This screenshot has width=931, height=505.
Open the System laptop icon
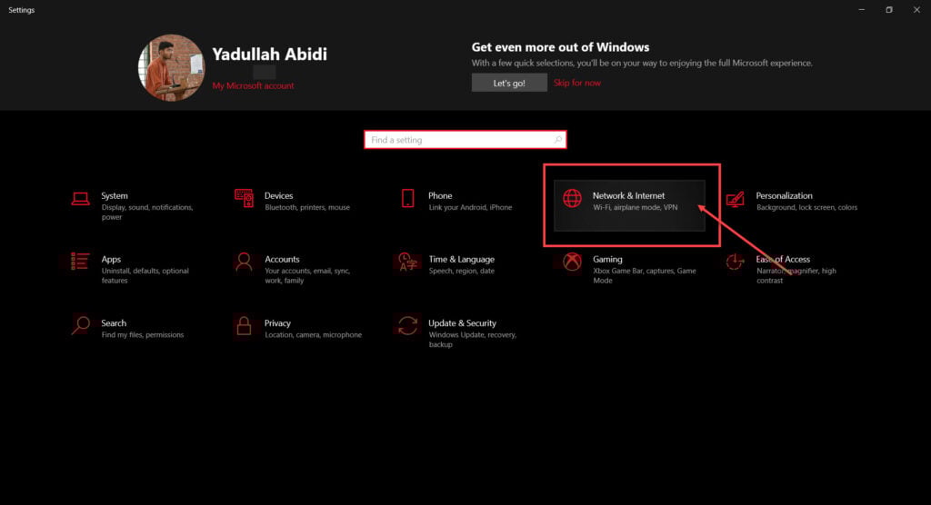(80, 199)
